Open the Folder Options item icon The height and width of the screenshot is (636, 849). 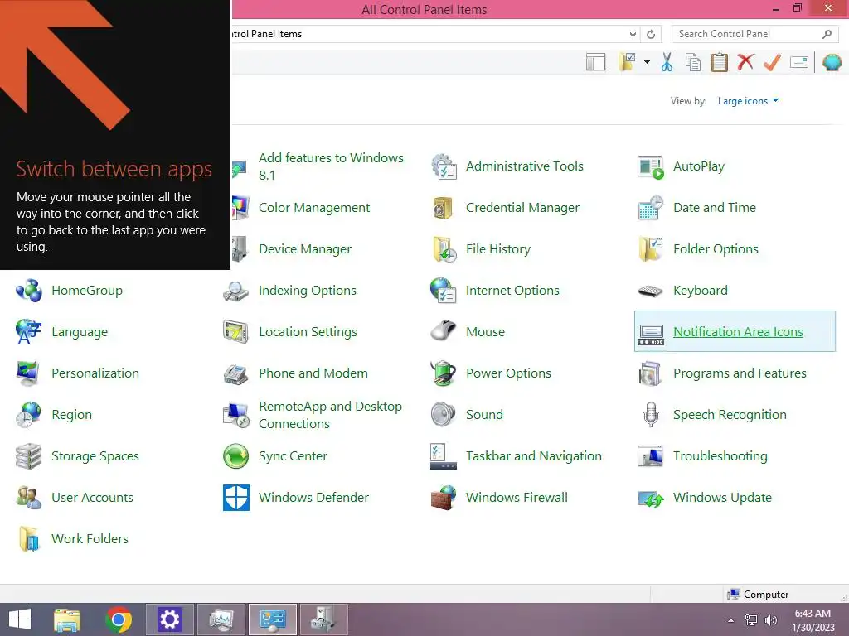(x=651, y=249)
